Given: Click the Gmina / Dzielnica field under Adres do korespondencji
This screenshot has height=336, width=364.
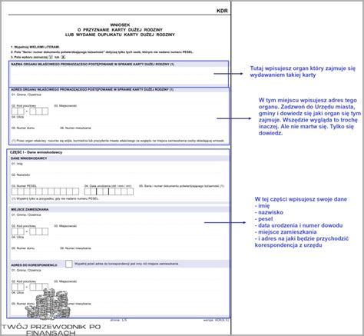Looking at the screenshot, I should 117,275.
